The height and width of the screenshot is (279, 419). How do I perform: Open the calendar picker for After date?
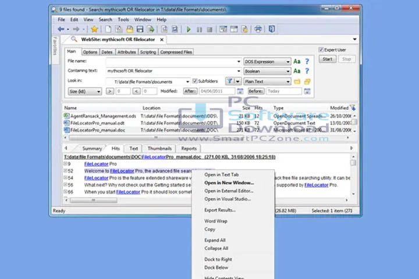point(240,91)
